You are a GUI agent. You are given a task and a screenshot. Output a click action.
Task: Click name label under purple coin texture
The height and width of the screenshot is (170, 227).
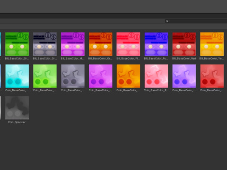(x=184, y=90)
